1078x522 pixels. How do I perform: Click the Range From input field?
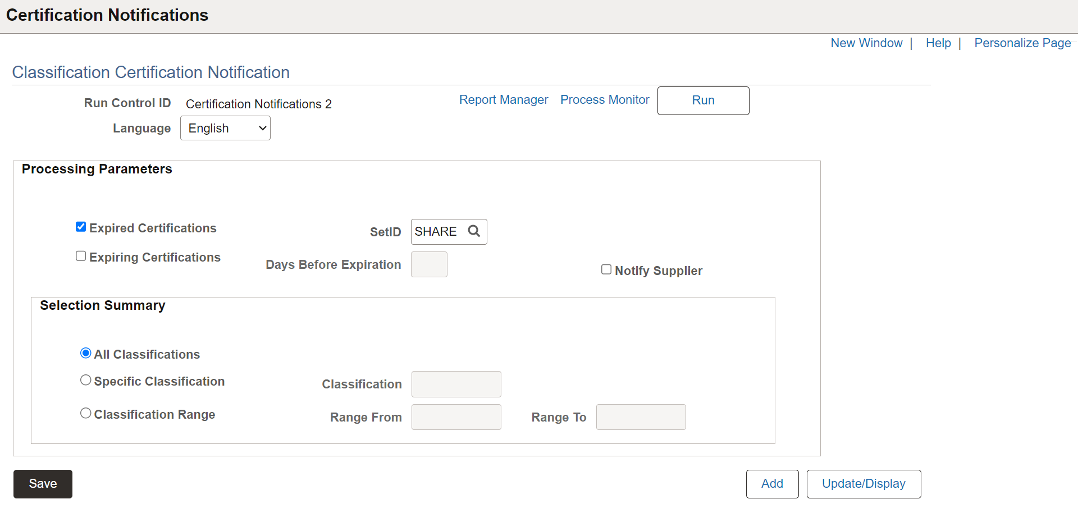tap(456, 417)
